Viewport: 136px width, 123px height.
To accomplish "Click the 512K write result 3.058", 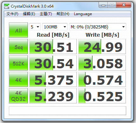I will [x=102, y=63].
